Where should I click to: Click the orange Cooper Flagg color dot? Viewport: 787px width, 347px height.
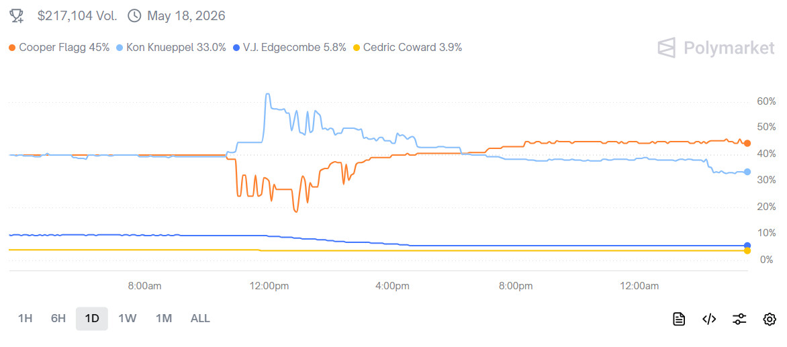coord(12,48)
